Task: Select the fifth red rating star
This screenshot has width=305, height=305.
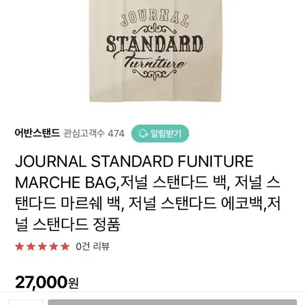Action: point(65,246)
